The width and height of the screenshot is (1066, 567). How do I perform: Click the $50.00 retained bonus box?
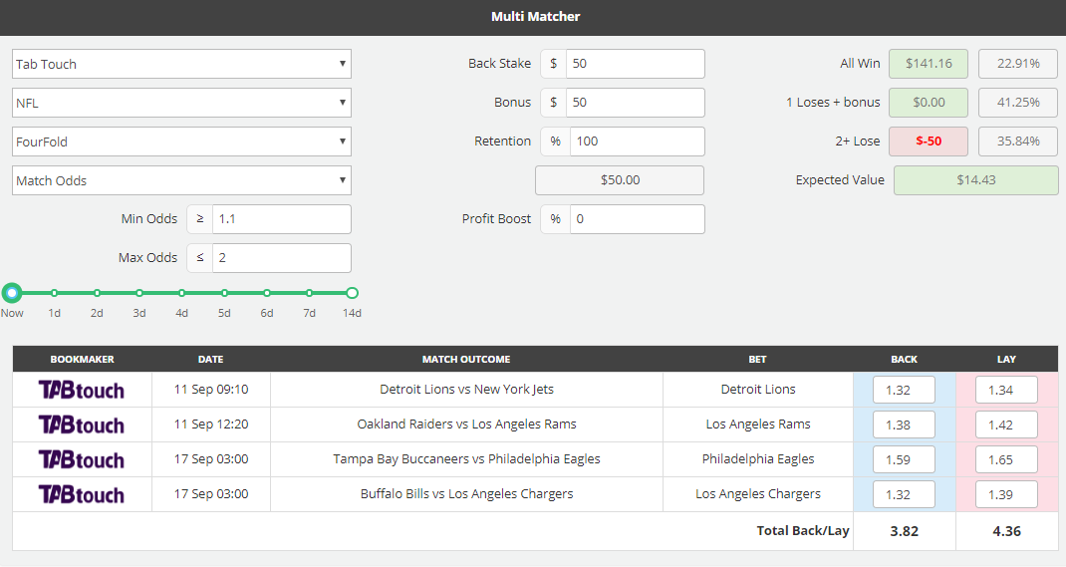(620, 180)
